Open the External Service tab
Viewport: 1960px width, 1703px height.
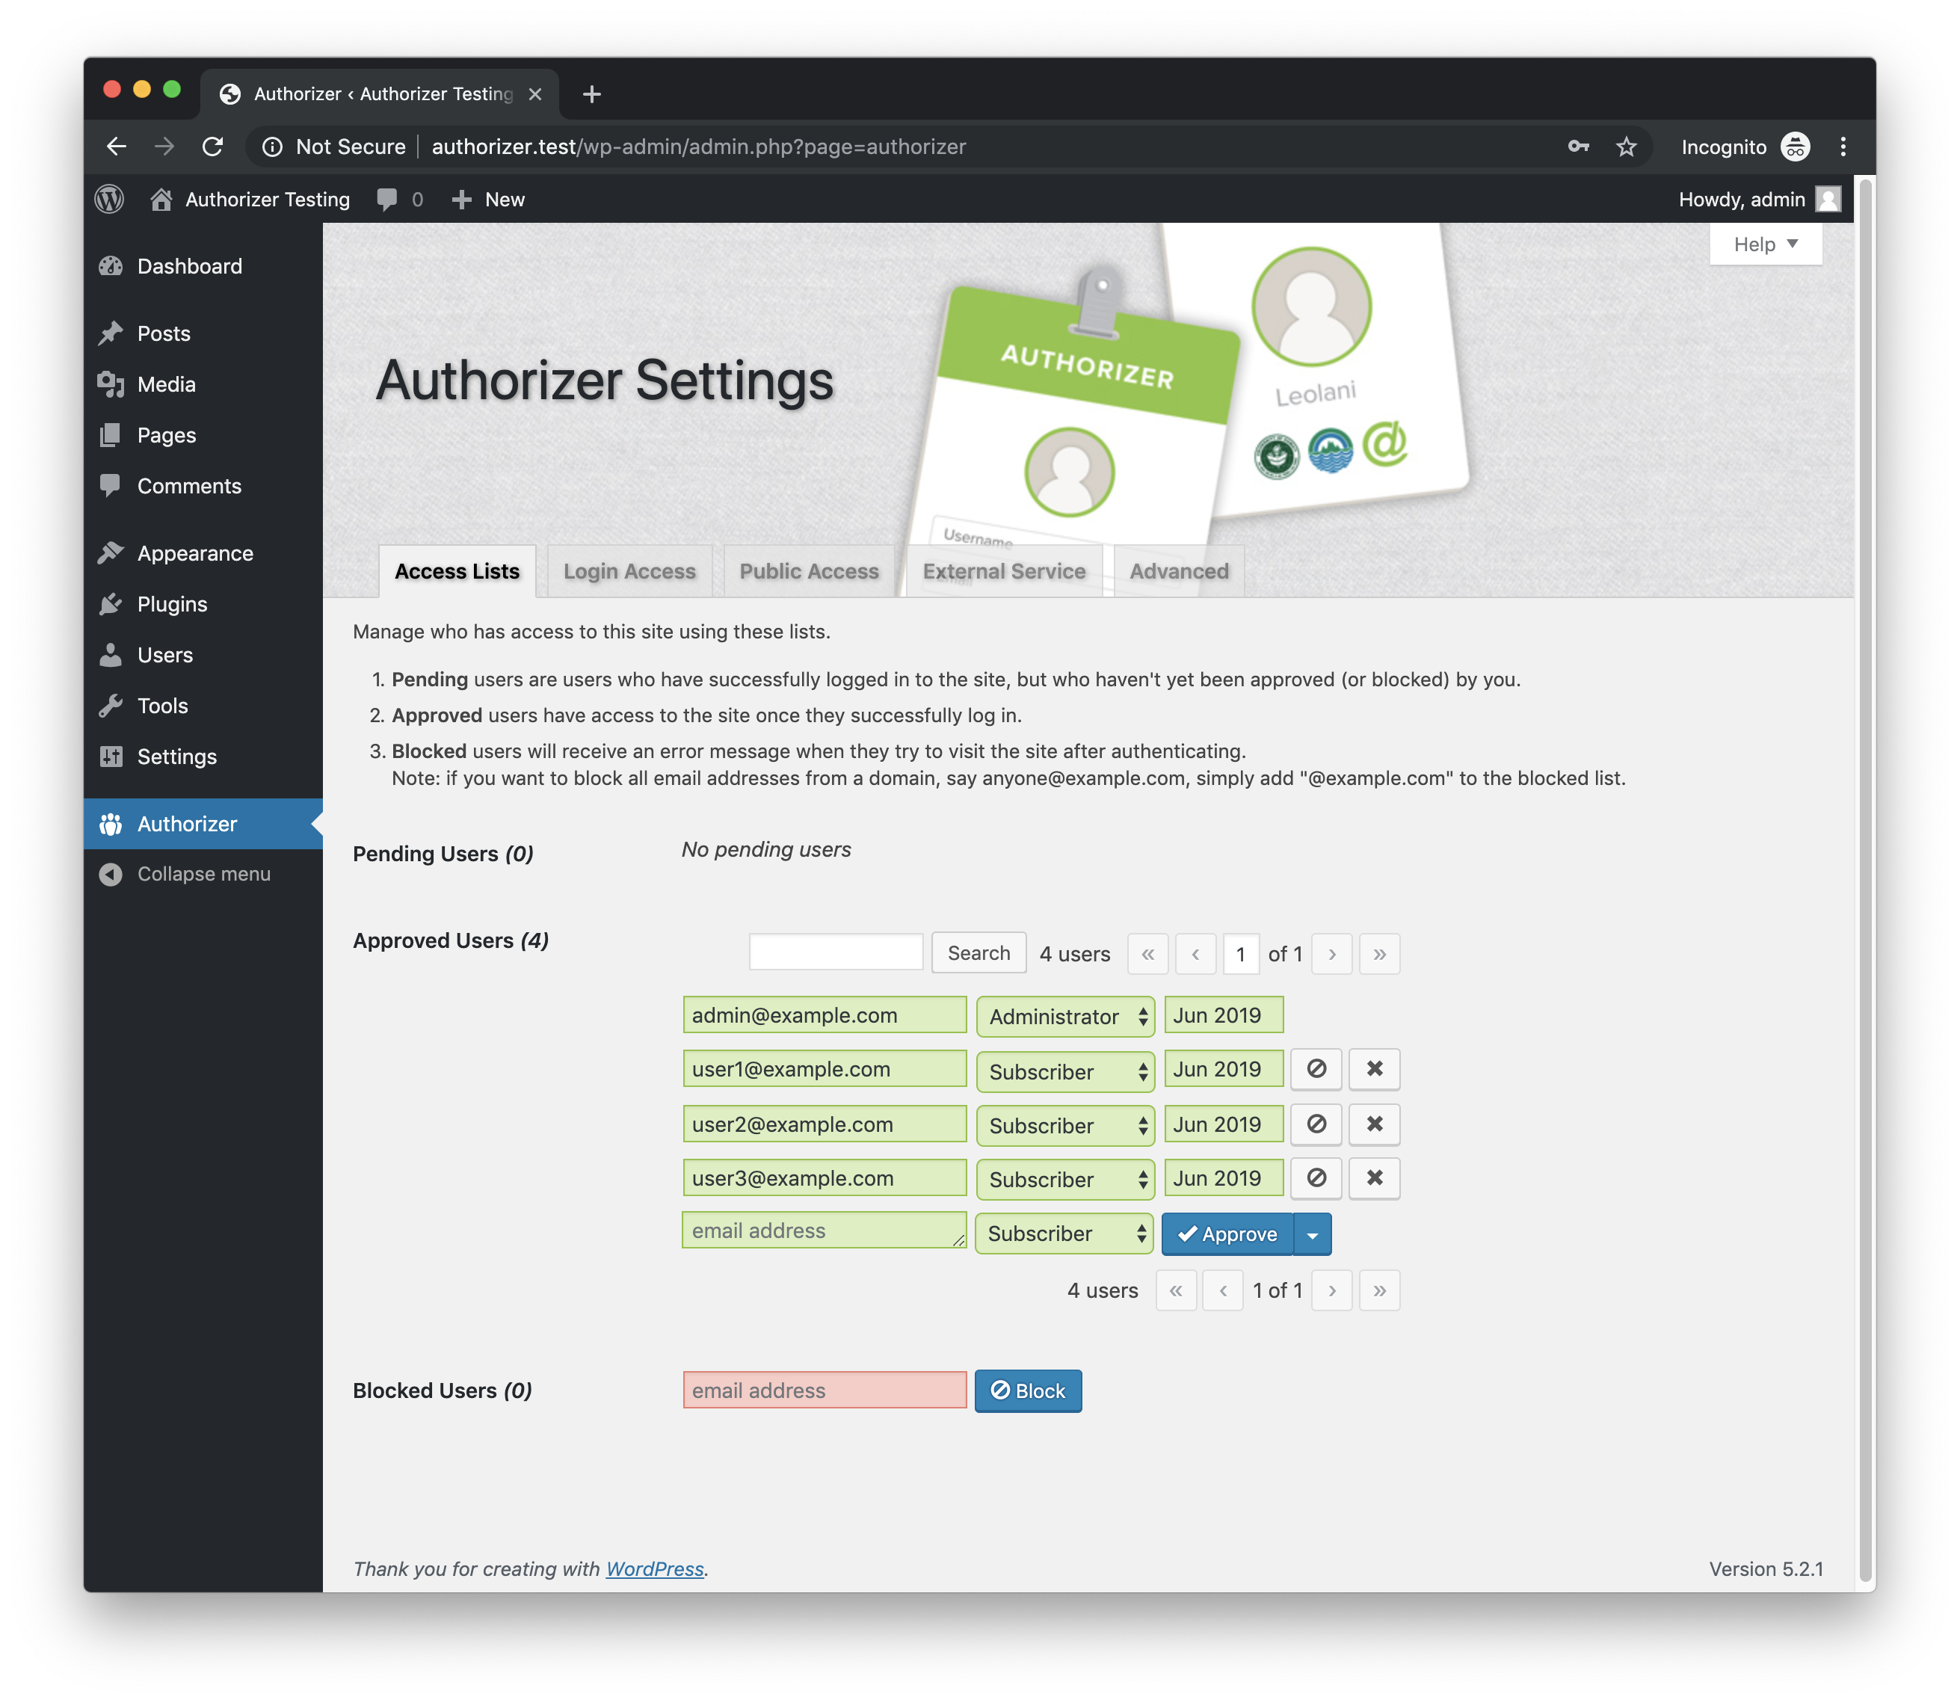pyautogui.click(x=1003, y=571)
